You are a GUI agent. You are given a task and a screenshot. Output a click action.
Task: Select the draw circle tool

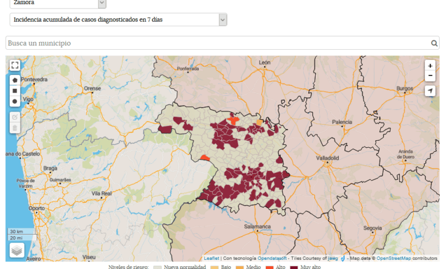pyautogui.click(x=15, y=101)
